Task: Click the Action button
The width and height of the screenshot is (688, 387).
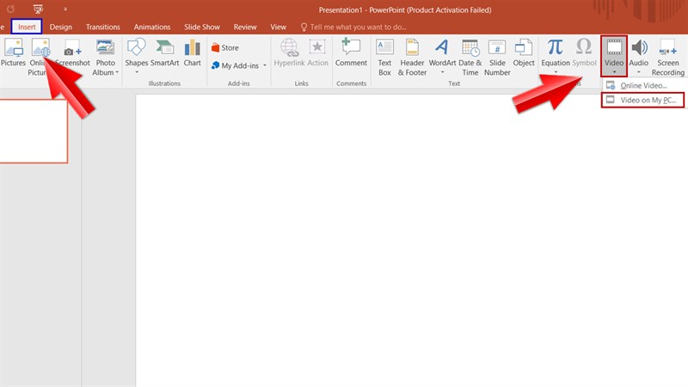Action: (x=317, y=52)
